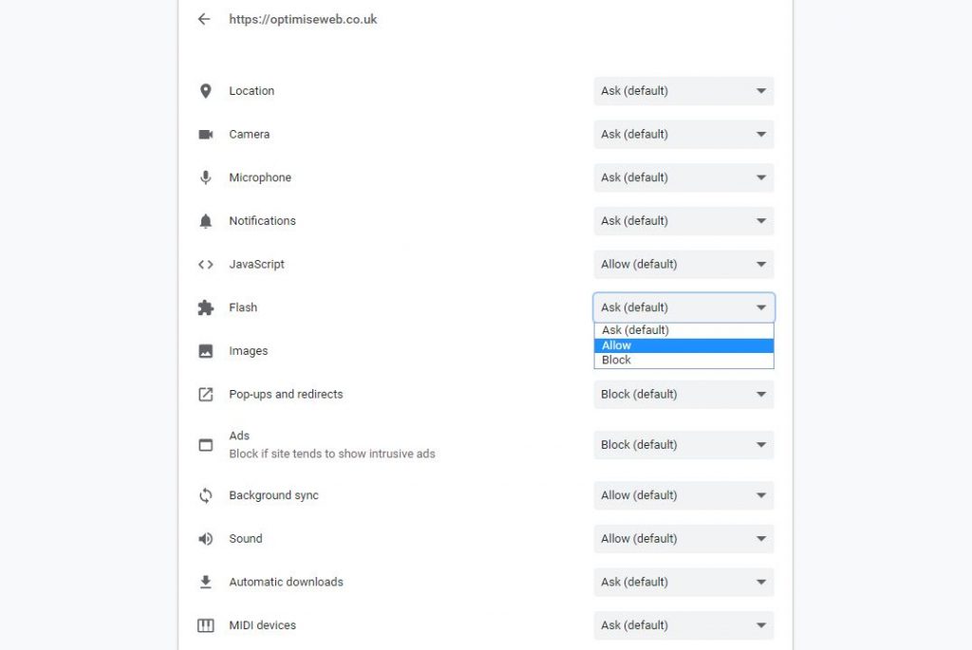The height and width of the screenshot is (650, 972).
Task: Click the Automatic downloads icon
Action: [x=206, y=583]
